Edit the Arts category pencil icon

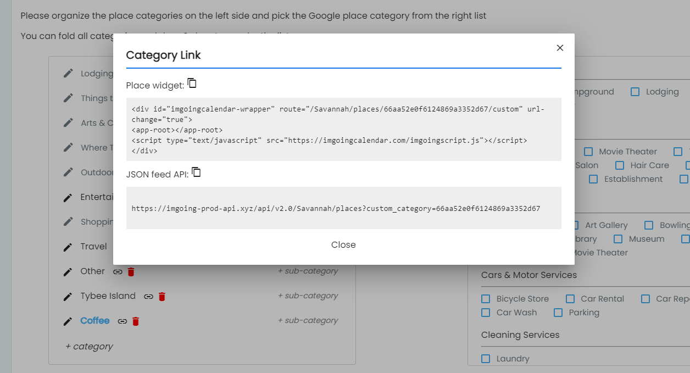click(68, 123)
